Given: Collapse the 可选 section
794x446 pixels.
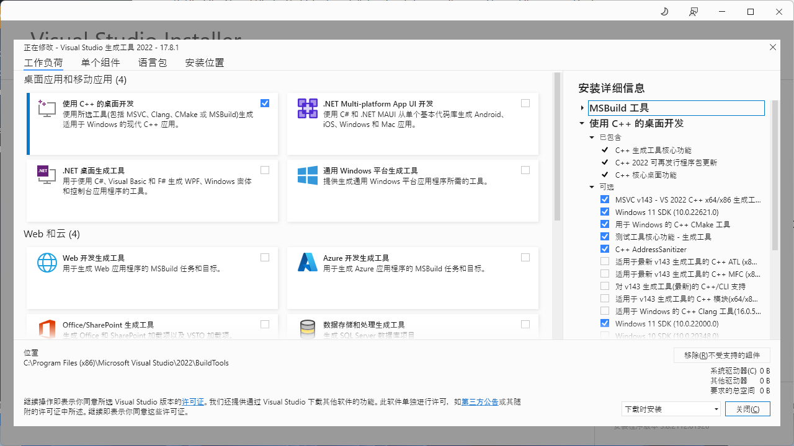Looking at the screenshot, I should coord(592,187).
